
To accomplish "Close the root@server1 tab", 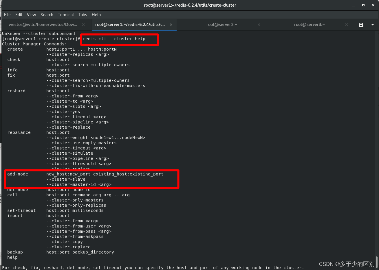I will click(171, 25).
